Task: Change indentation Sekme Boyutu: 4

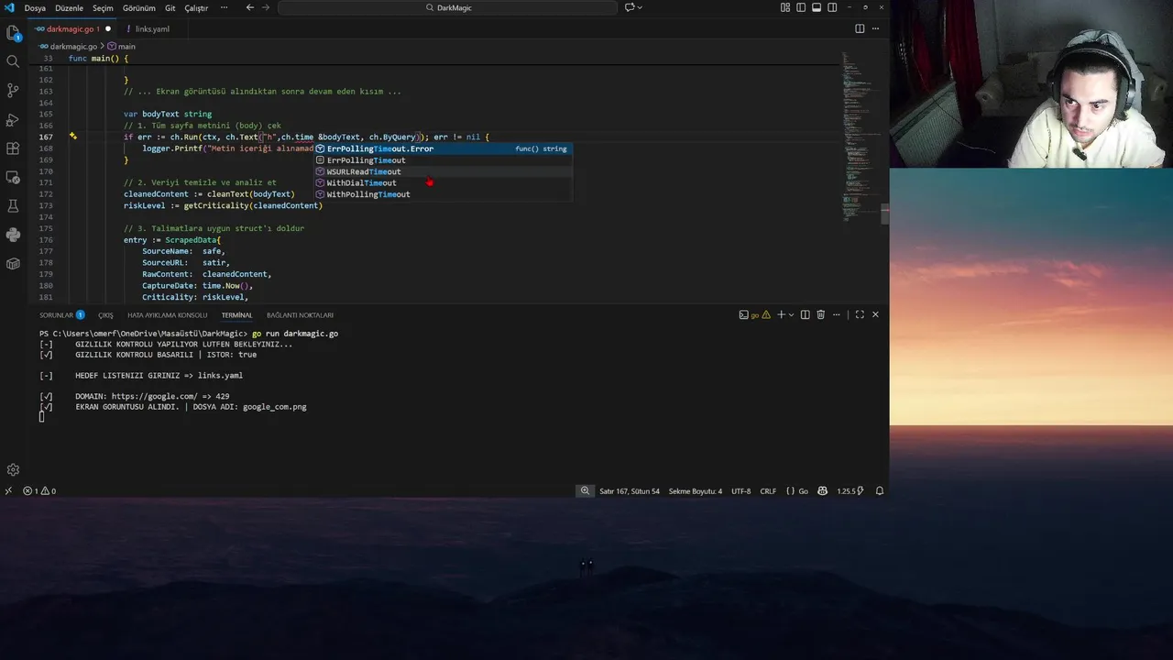Action: [695, 491]
